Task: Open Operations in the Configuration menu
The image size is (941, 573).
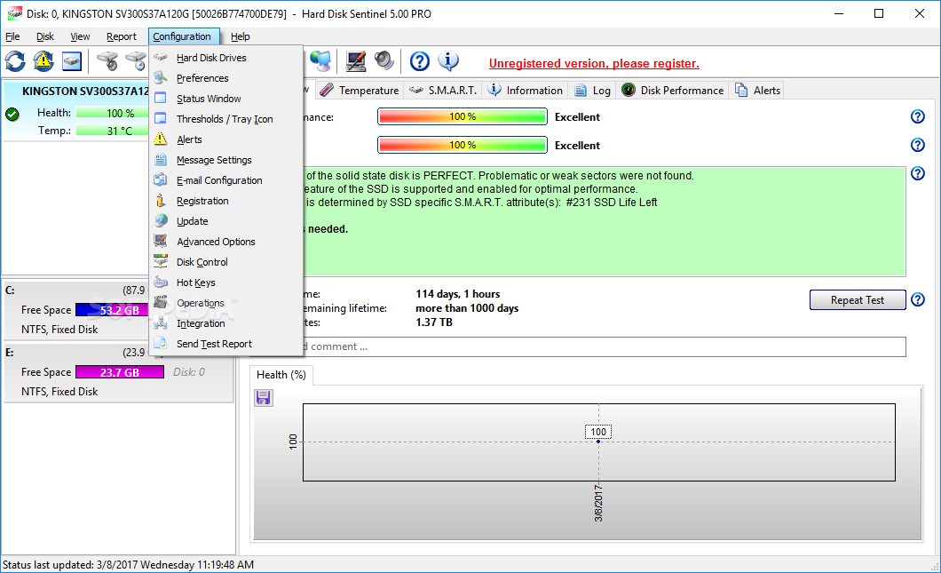Action: (225, 303)
